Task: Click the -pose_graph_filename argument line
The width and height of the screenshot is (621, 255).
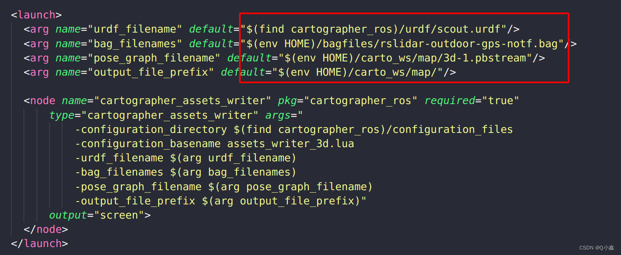Action: click(x=224, y=186)
